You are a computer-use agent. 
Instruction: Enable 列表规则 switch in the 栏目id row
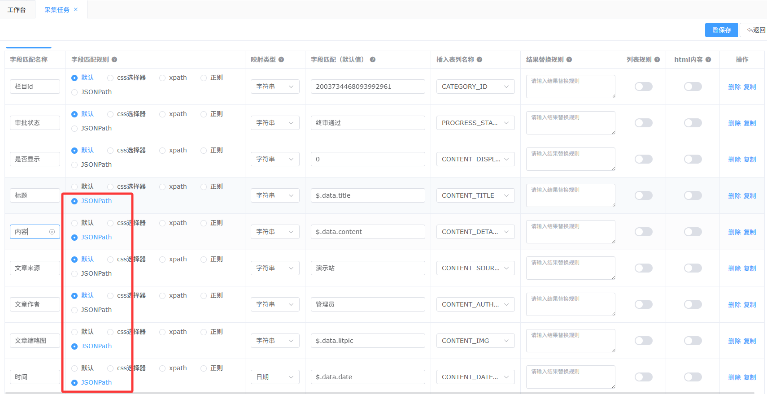(x=643, y=87)
